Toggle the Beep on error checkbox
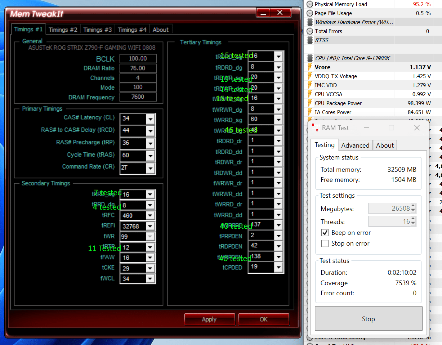Screen dimensions: 442x345 [325, 233]
